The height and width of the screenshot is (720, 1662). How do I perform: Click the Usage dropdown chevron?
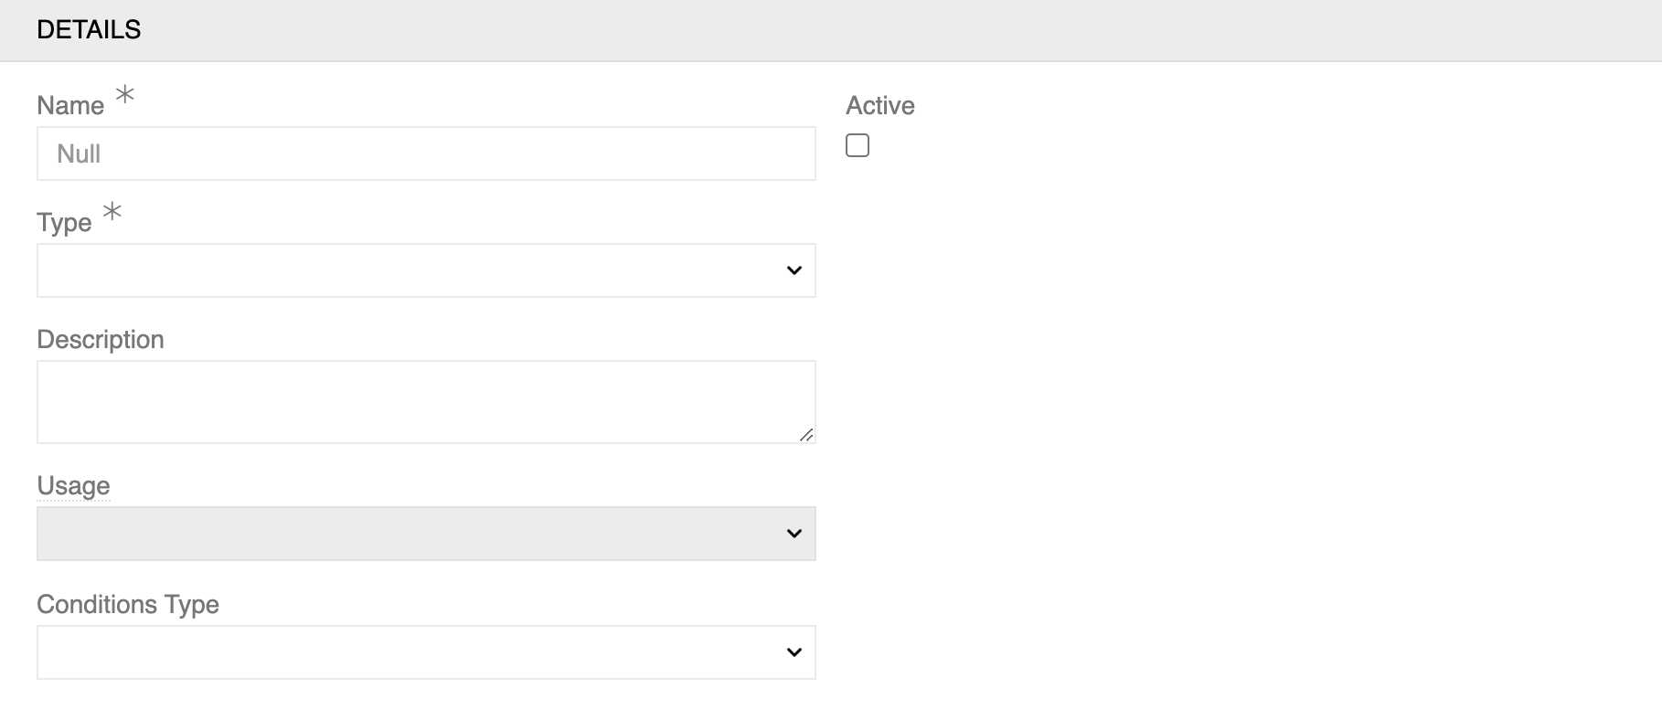[793, 533]
